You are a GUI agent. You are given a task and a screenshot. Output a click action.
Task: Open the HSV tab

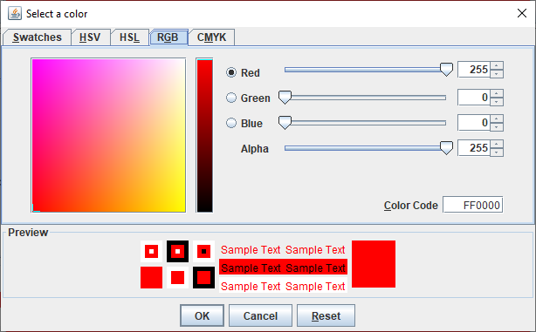[x=90, y=37]
